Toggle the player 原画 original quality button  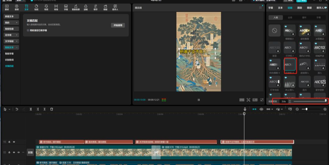[x=242, y=100]
